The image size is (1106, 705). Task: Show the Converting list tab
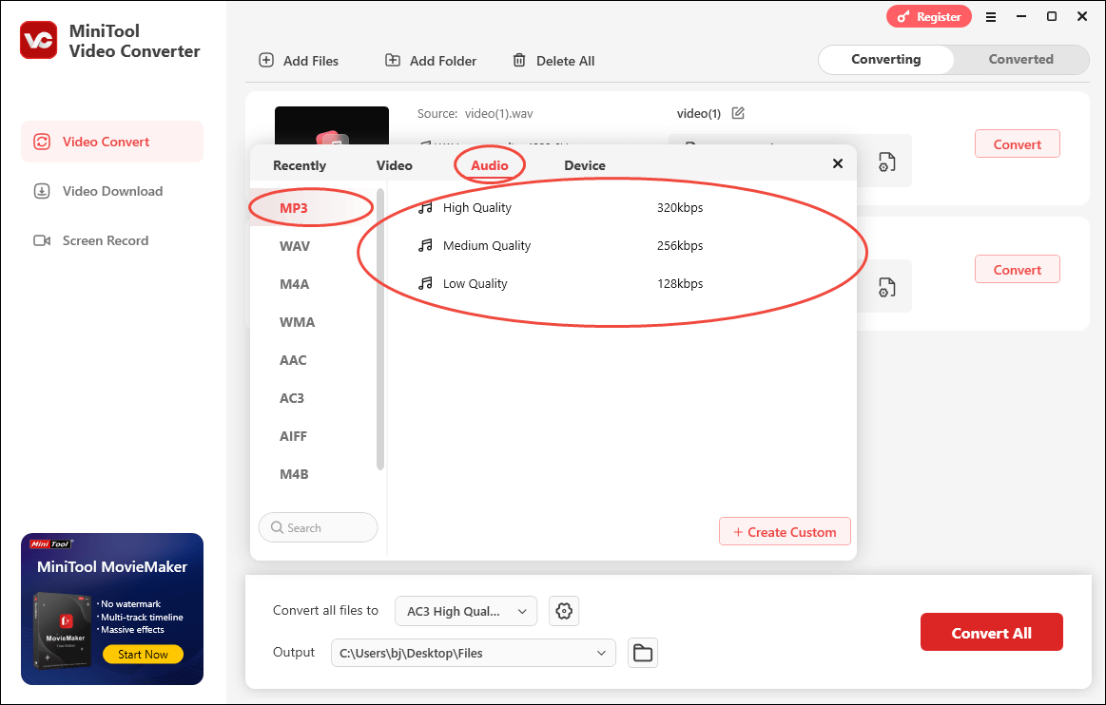point(886,59)
